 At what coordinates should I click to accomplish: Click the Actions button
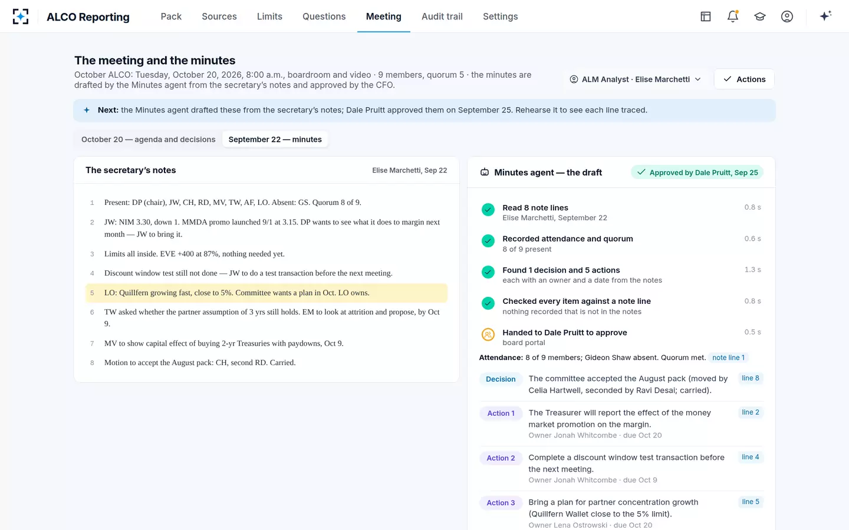click(744, 79)
